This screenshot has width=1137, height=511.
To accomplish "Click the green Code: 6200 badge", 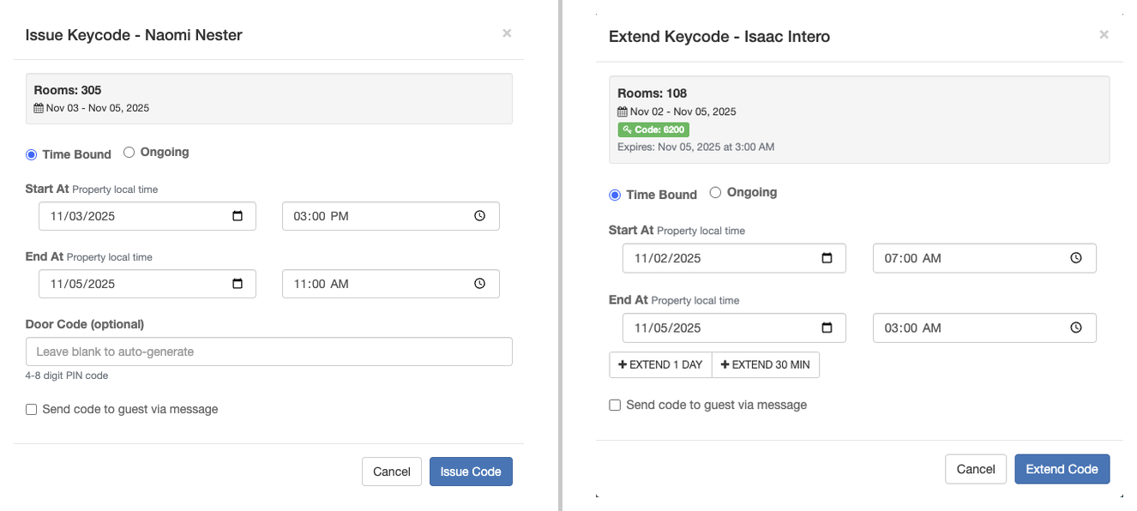I will click(653, 129).
